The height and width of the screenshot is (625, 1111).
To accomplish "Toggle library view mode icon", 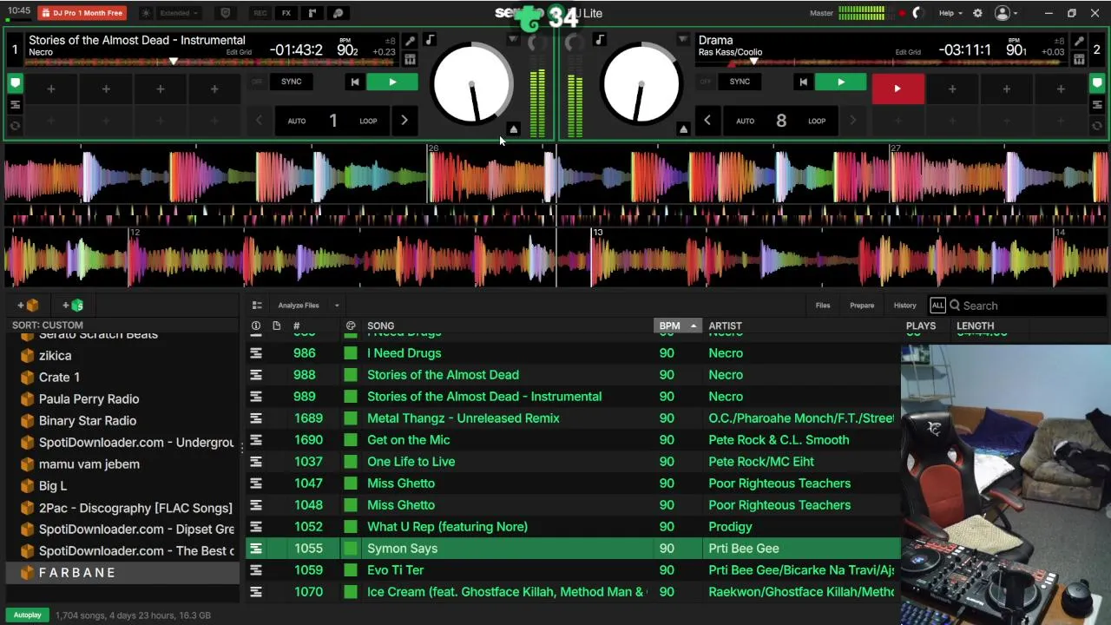I will 257,306.
